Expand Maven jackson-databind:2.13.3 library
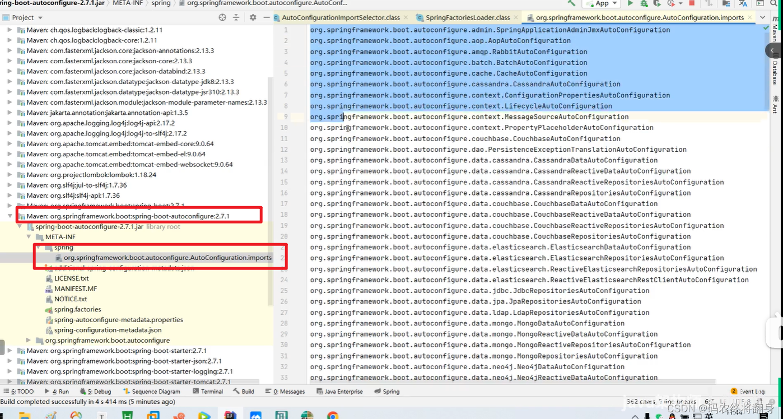This screenshot has width=783, height=419. 10,71
